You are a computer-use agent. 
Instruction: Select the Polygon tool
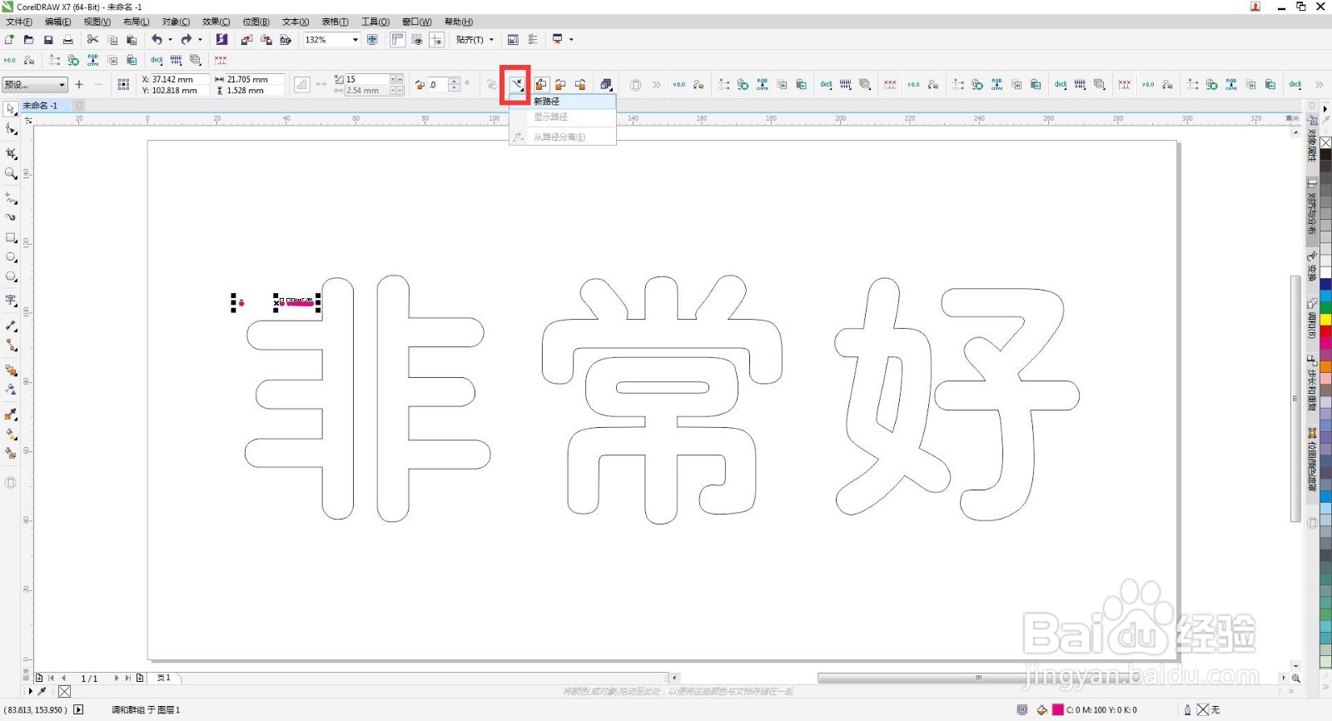(x=10, y=276)
